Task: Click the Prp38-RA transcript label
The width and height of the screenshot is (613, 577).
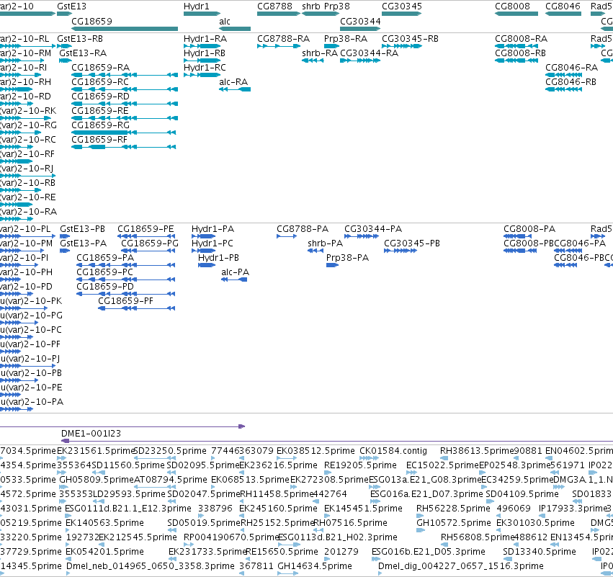Action: tap(346, 39)
